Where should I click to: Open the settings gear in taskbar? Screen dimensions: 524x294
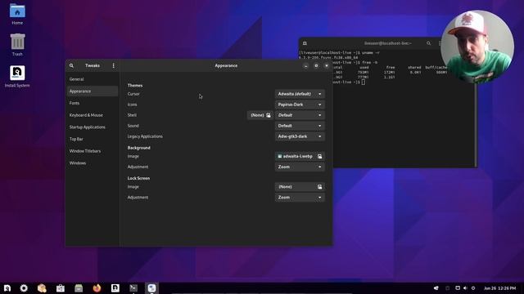pyautogui.click(x=24, y=288)
